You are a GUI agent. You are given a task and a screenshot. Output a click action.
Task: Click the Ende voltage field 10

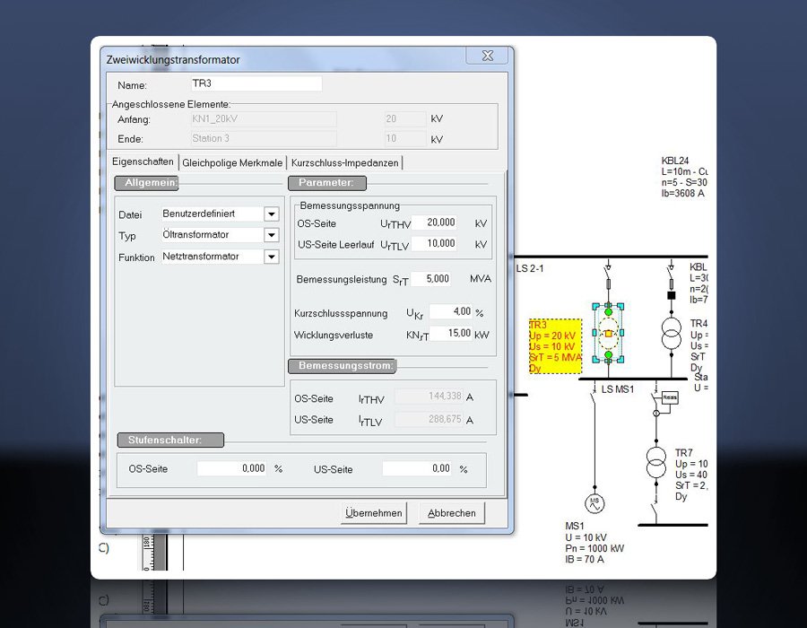coord(405,138)
